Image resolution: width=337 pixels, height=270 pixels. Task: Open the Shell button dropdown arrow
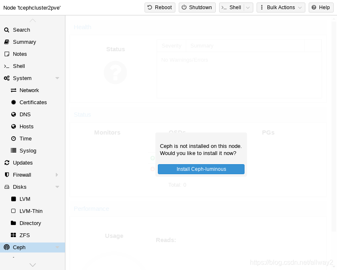tap(248, 7)
